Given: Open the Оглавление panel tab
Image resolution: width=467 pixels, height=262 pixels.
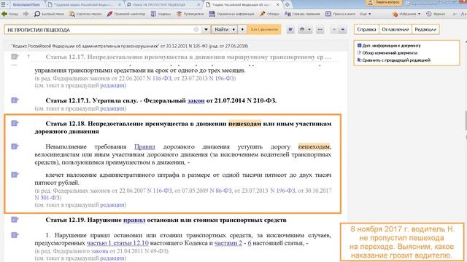Looking at the screenshot, I should pos(395,29).
